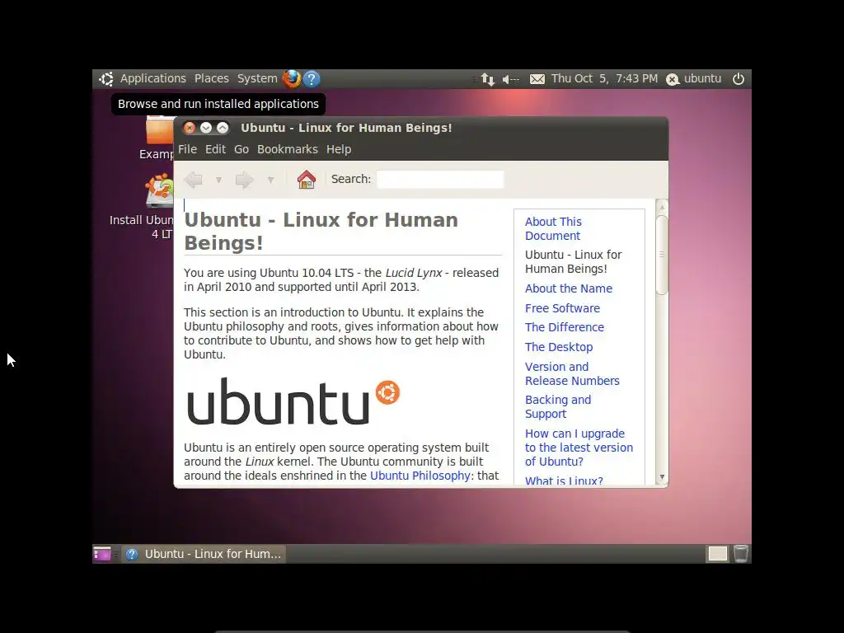Open the File menu in help window
The height and width of the screenshot is (633, 844).
(x=187, y=149)
